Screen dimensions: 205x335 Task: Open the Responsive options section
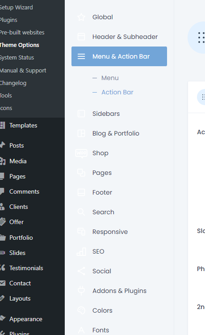110,232
